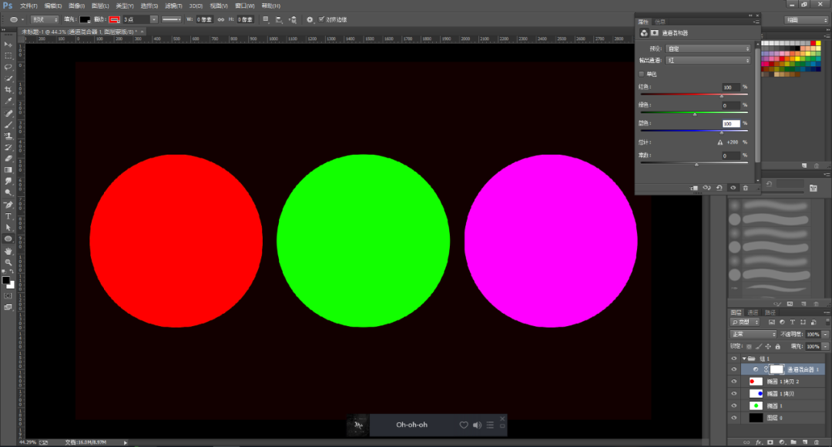Open the 3D menu
Screen dimensions: 832x447
196,6
